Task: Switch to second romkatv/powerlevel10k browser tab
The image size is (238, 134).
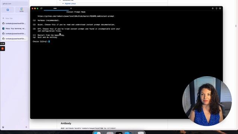Action: tap(15, 33)
